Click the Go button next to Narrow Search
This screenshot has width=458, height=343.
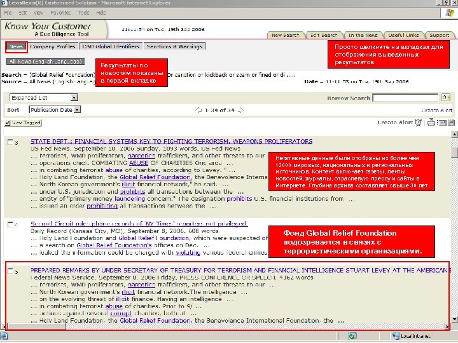point(446,97)
